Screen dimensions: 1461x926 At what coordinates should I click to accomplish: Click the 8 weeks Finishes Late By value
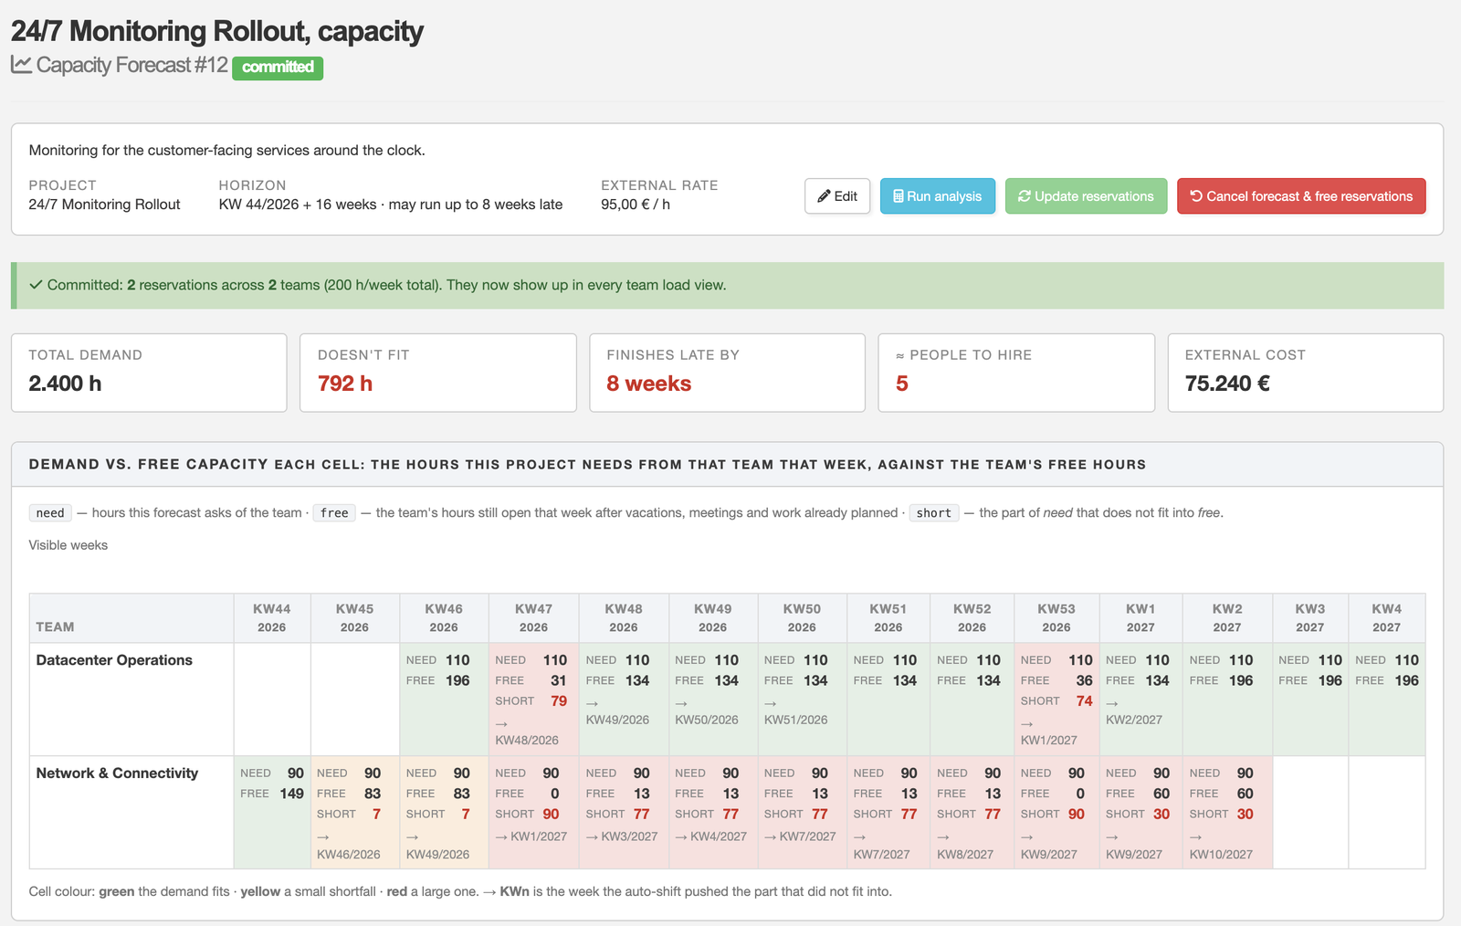(649, 384)
